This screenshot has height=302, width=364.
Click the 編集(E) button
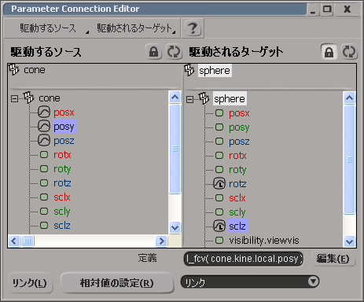(x=333, y=259)
